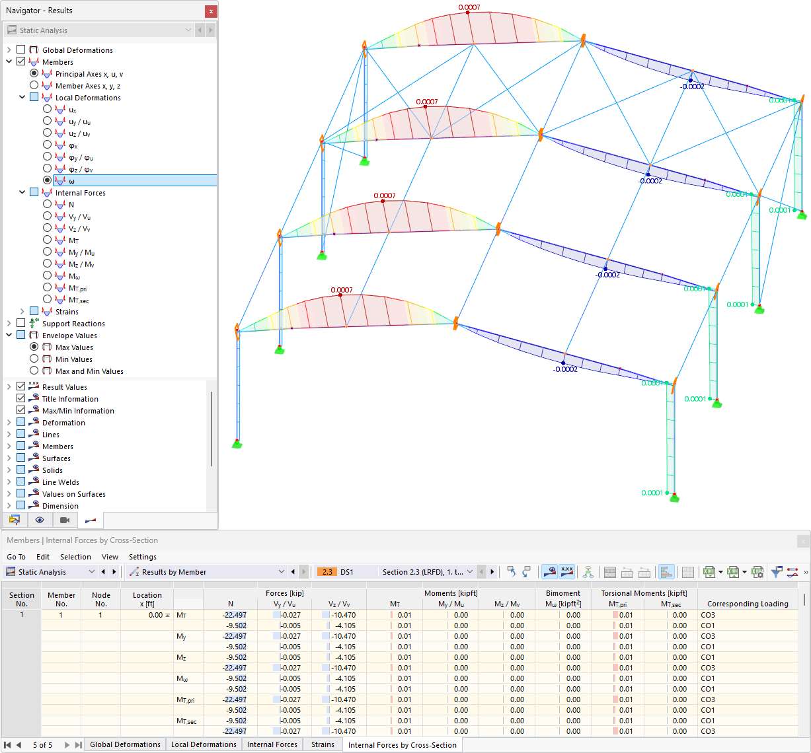The image size is (811, 753).
Task: Click the hierarchy diagram toolbar icon
Action: 588,572
